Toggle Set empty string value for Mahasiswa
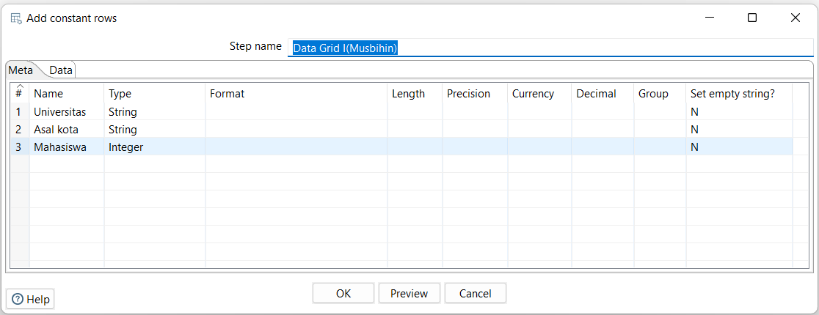The image size is (819, 315). 739,147
